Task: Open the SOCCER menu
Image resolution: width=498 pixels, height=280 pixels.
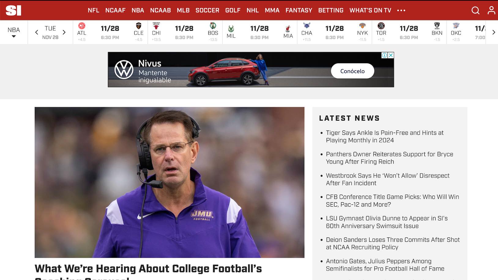Action: (207, 10)
